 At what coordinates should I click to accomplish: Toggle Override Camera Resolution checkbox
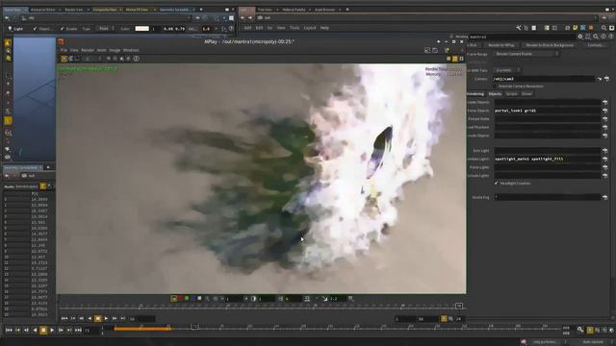(x=495, y=86)
